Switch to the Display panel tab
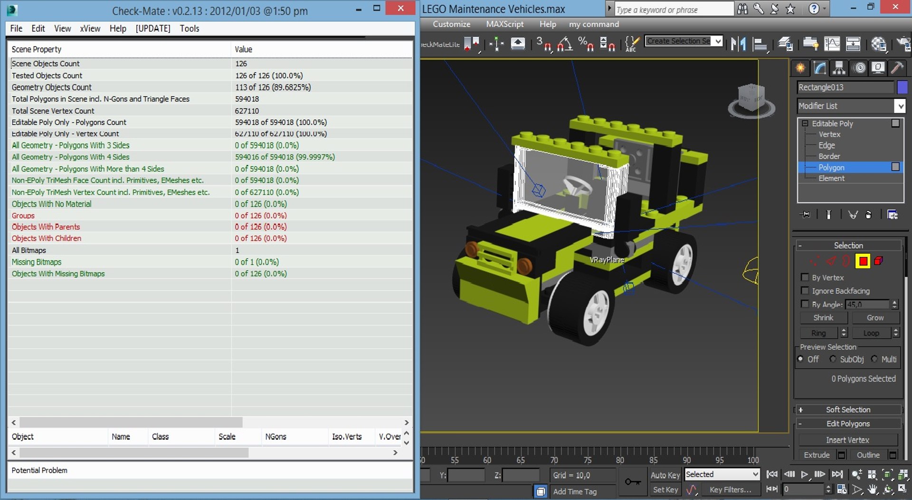The height and width of the screenshot is (500, 912). (x=878, y=68)
